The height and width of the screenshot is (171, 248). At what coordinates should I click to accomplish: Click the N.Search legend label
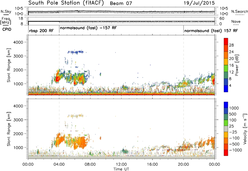[239, 11]
